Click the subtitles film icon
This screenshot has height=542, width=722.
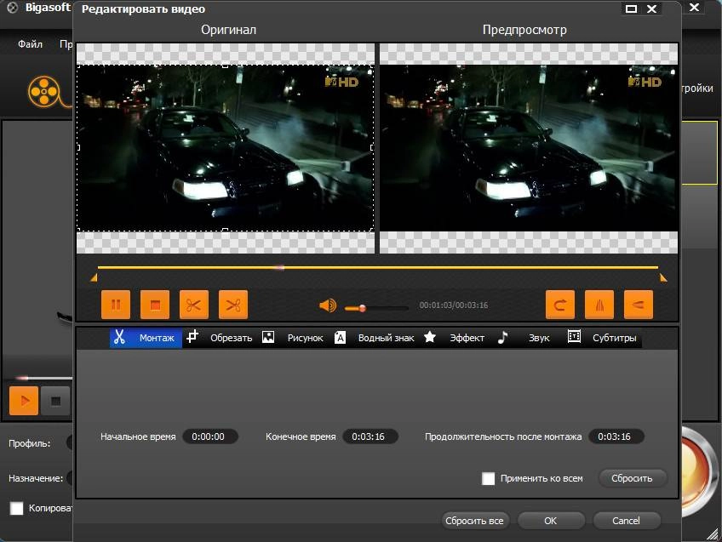pyautogui.click(x=574, y=336)
